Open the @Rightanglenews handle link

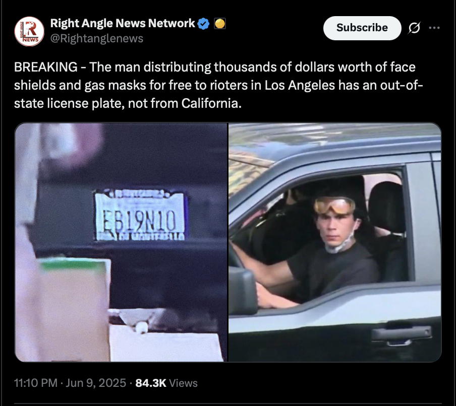(97, 38)
